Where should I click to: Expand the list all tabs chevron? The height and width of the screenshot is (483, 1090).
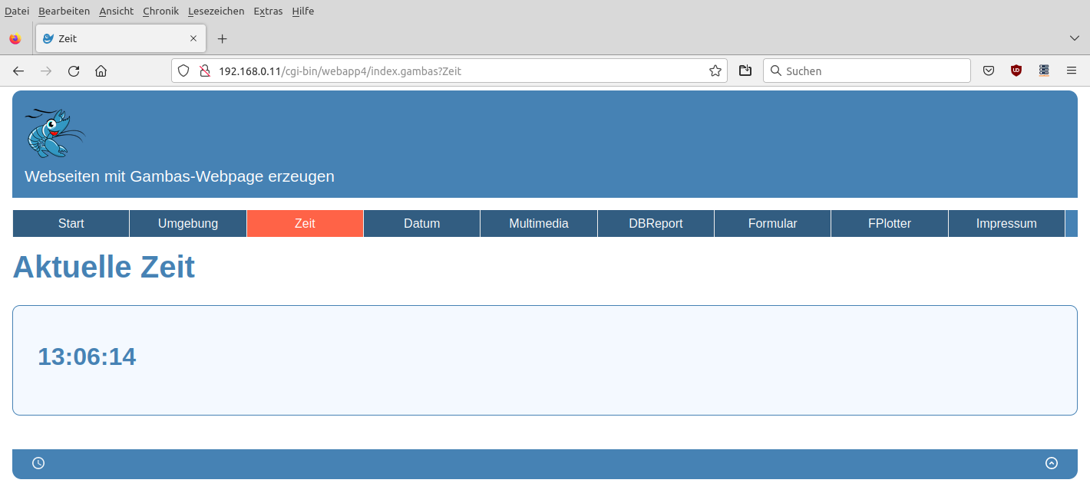(x=1075, y=38)
